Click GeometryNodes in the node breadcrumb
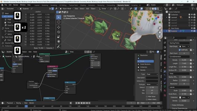 (x=24, y=56)
